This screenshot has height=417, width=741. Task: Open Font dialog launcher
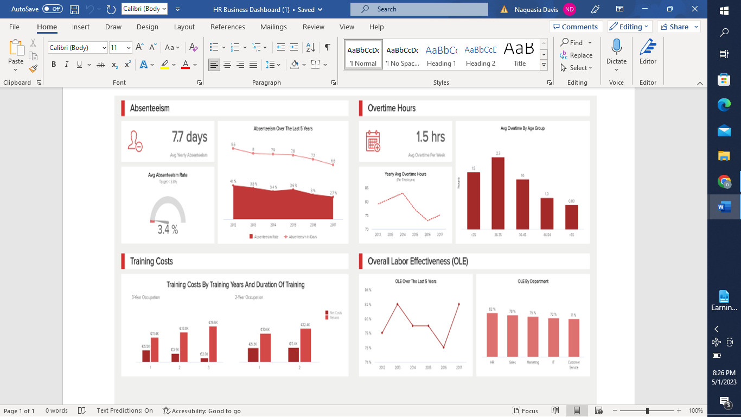coord(200,83)
